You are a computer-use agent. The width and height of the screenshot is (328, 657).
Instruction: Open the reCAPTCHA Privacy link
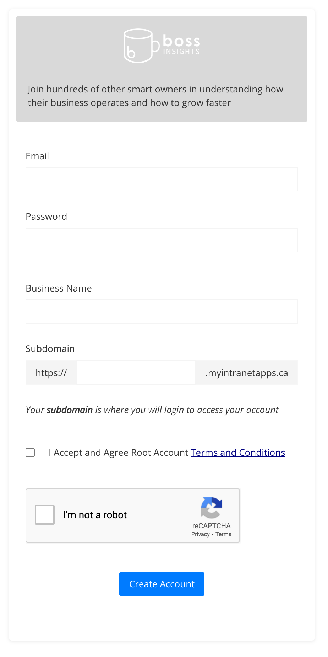point(201,534)
